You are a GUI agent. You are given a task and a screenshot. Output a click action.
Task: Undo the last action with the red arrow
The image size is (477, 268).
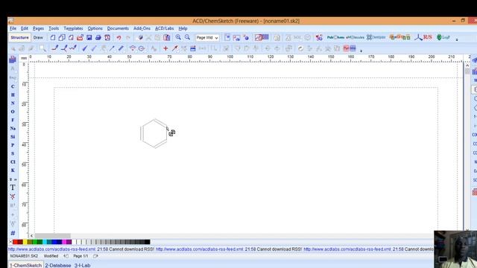coord(119,38)
